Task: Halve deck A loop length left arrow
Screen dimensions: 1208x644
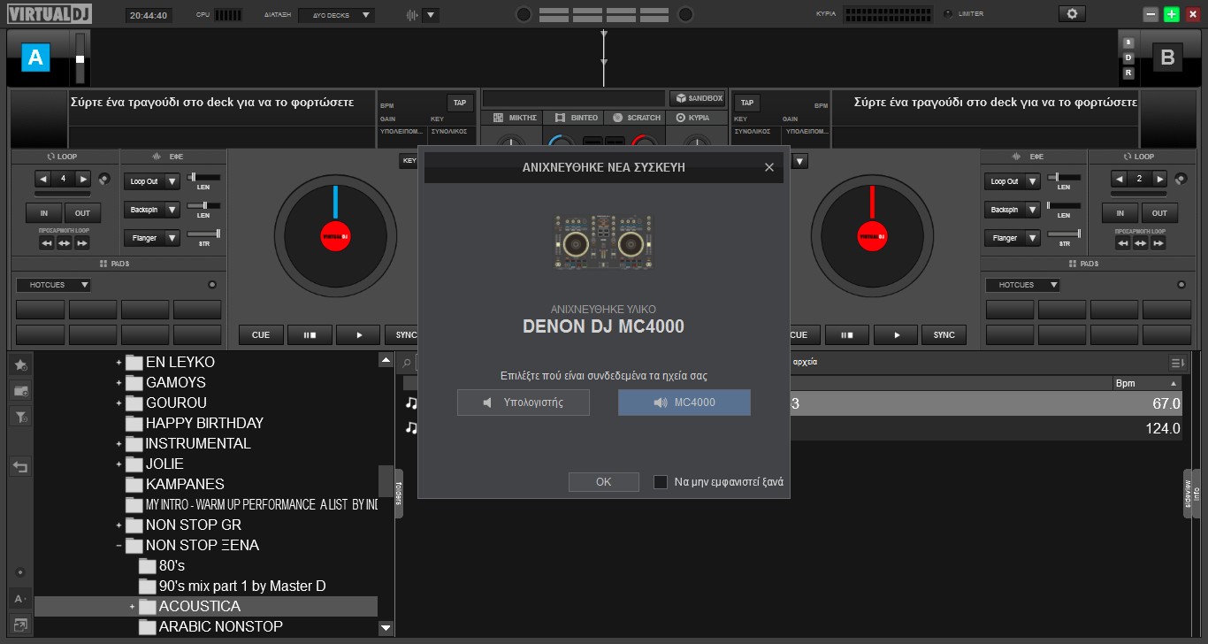Action: pyautogui.click(x=42, y=179)
